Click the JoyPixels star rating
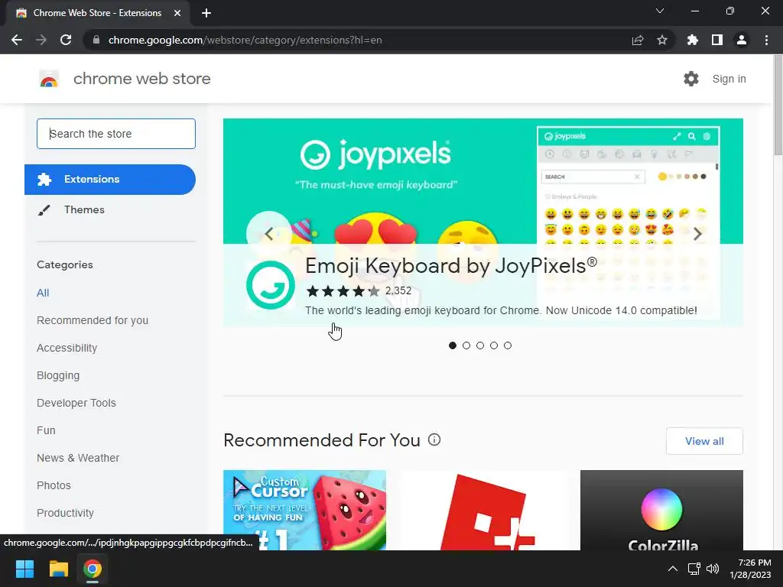The height and width of the screenshot is (587, 783). point(343,291)
